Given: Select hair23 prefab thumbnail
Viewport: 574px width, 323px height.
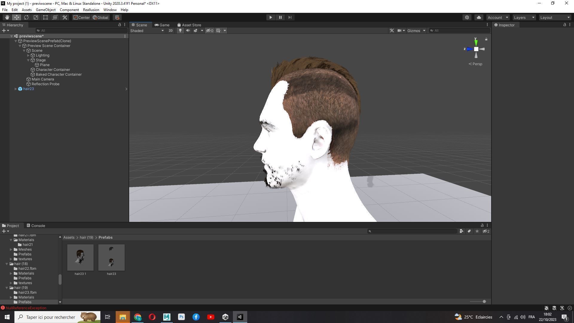Looking at the screenshot, I should click(112, 258).
